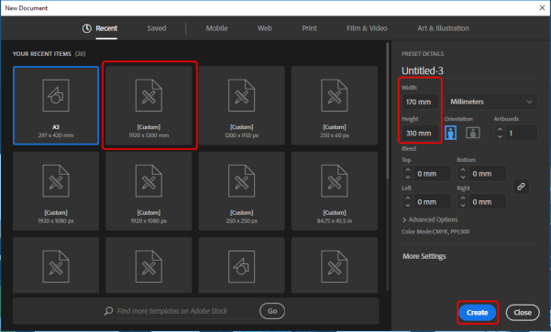Click the Left bleed input field
The height and width of the screenshot is (332, 551).
[x=432, y=201]
